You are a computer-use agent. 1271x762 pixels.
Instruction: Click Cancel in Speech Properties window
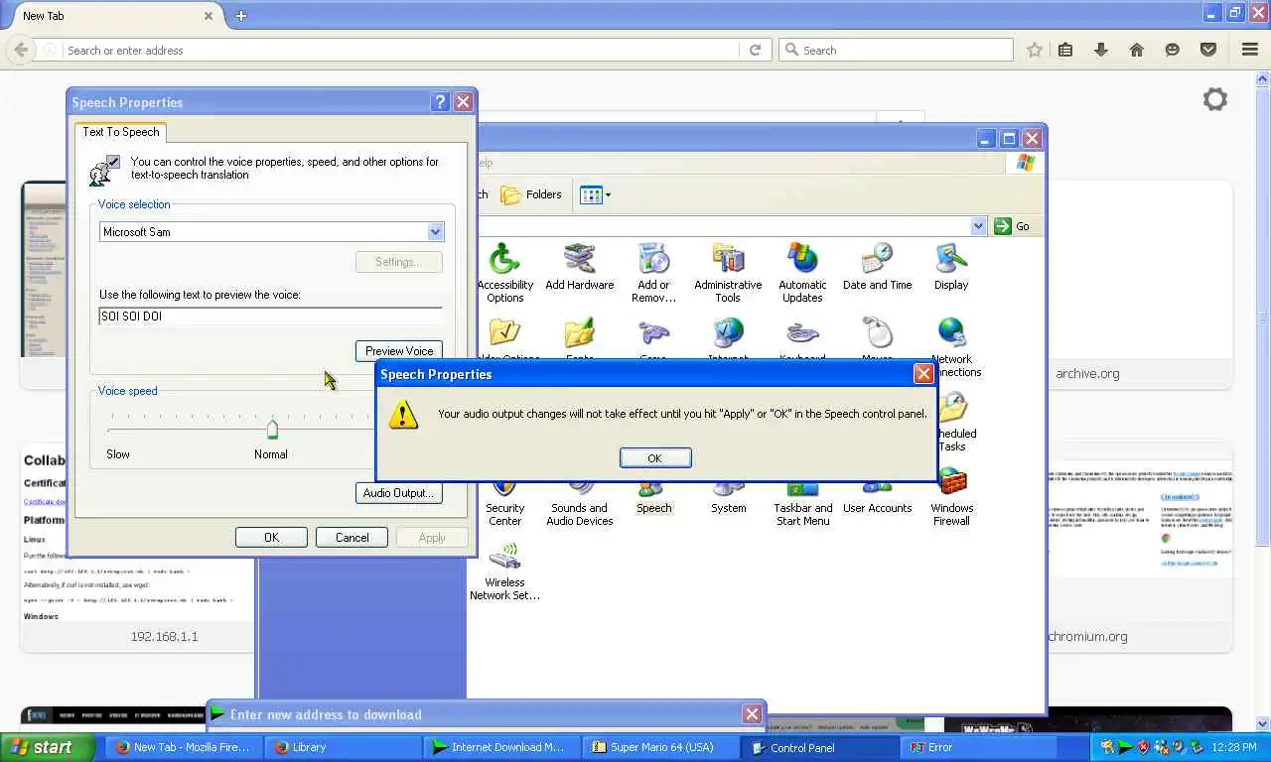pyautogui.click(x=352, y=537)
